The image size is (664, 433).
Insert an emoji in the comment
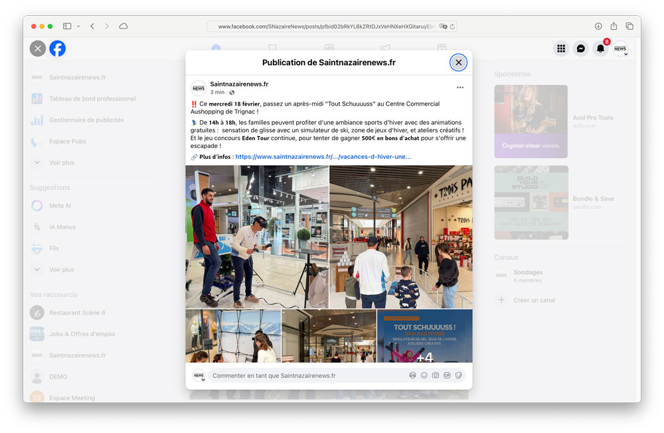(x=424, y=375)
